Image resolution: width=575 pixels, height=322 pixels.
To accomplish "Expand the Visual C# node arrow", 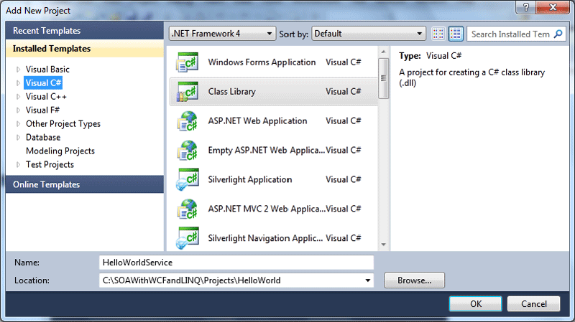I will 18,83.
